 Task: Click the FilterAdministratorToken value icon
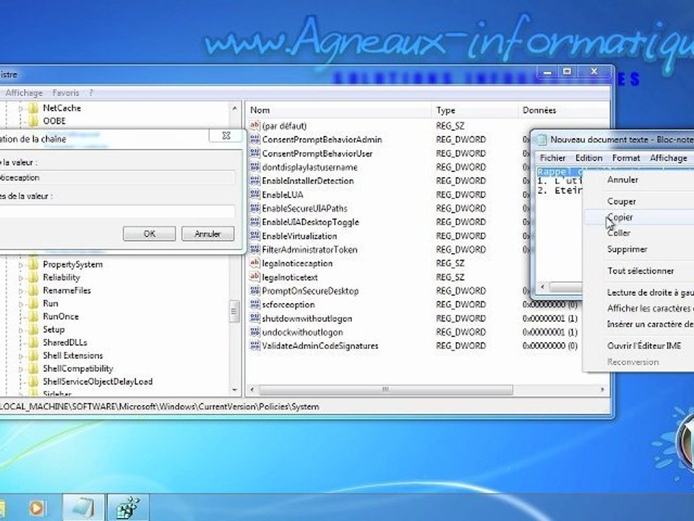[255, 249]
